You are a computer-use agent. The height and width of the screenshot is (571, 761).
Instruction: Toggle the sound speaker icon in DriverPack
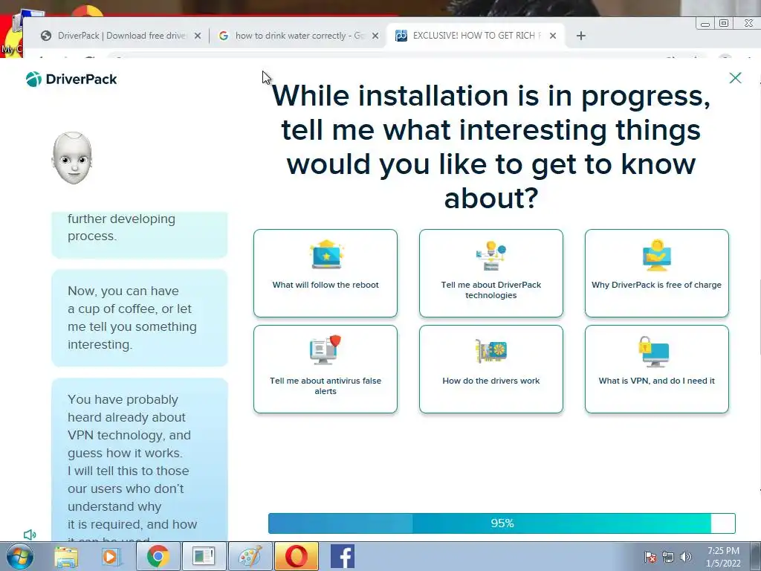(30, 535)
